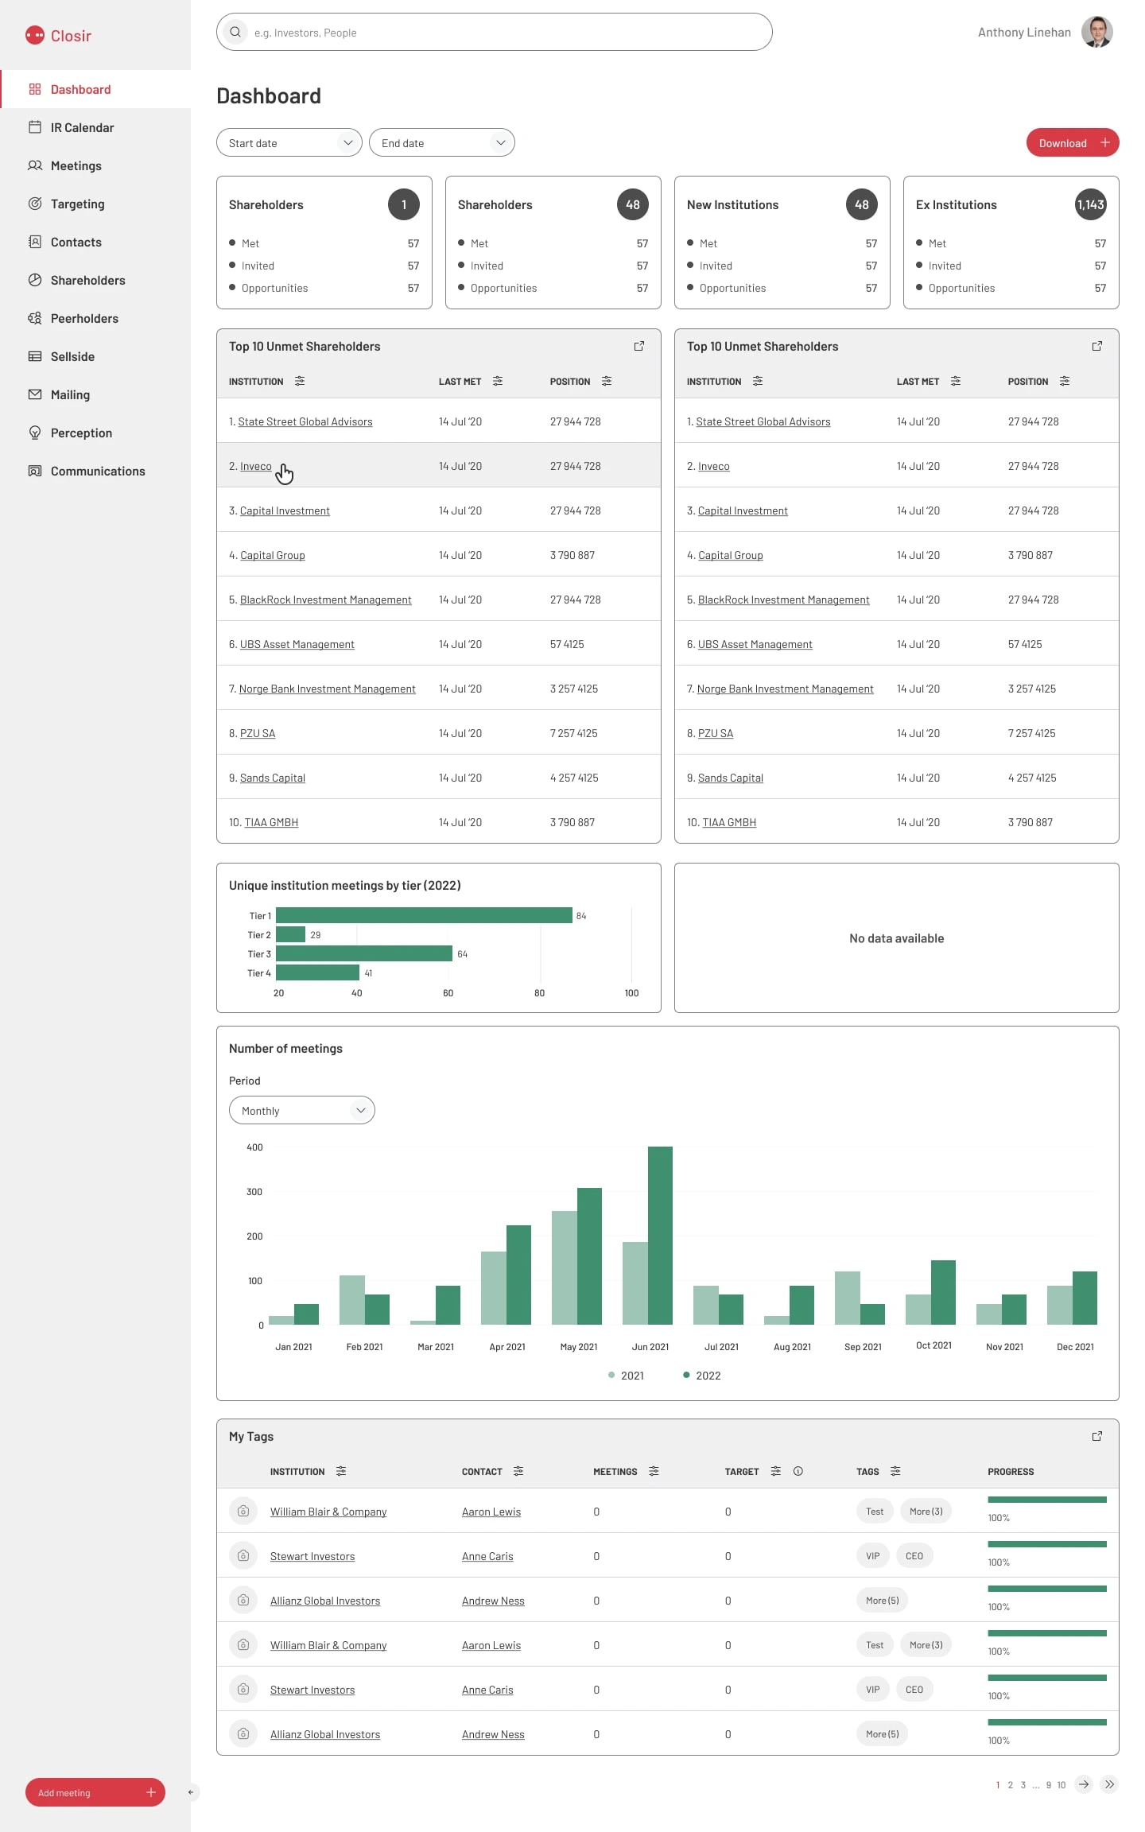Image resolution: width=1145 pixels, height=1832 pixels.
Task: Open Anthony Linehan's profile avatar
Action: click(1097, 32)
